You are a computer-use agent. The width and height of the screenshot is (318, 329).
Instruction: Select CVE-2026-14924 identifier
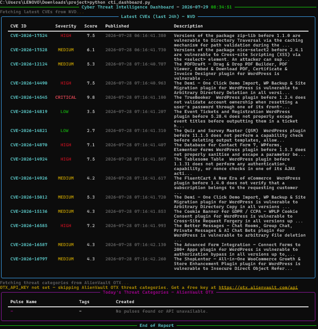coord(29,159)
